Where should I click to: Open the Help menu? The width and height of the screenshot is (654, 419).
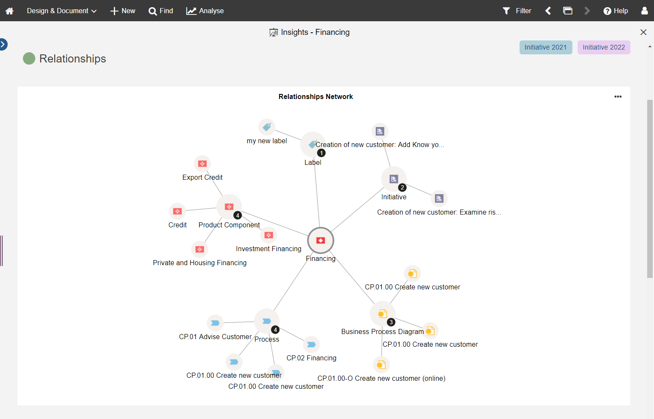[616, 11]
